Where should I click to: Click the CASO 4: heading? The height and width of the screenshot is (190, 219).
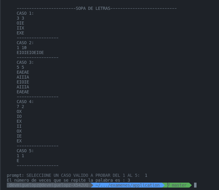coord(25,102)
